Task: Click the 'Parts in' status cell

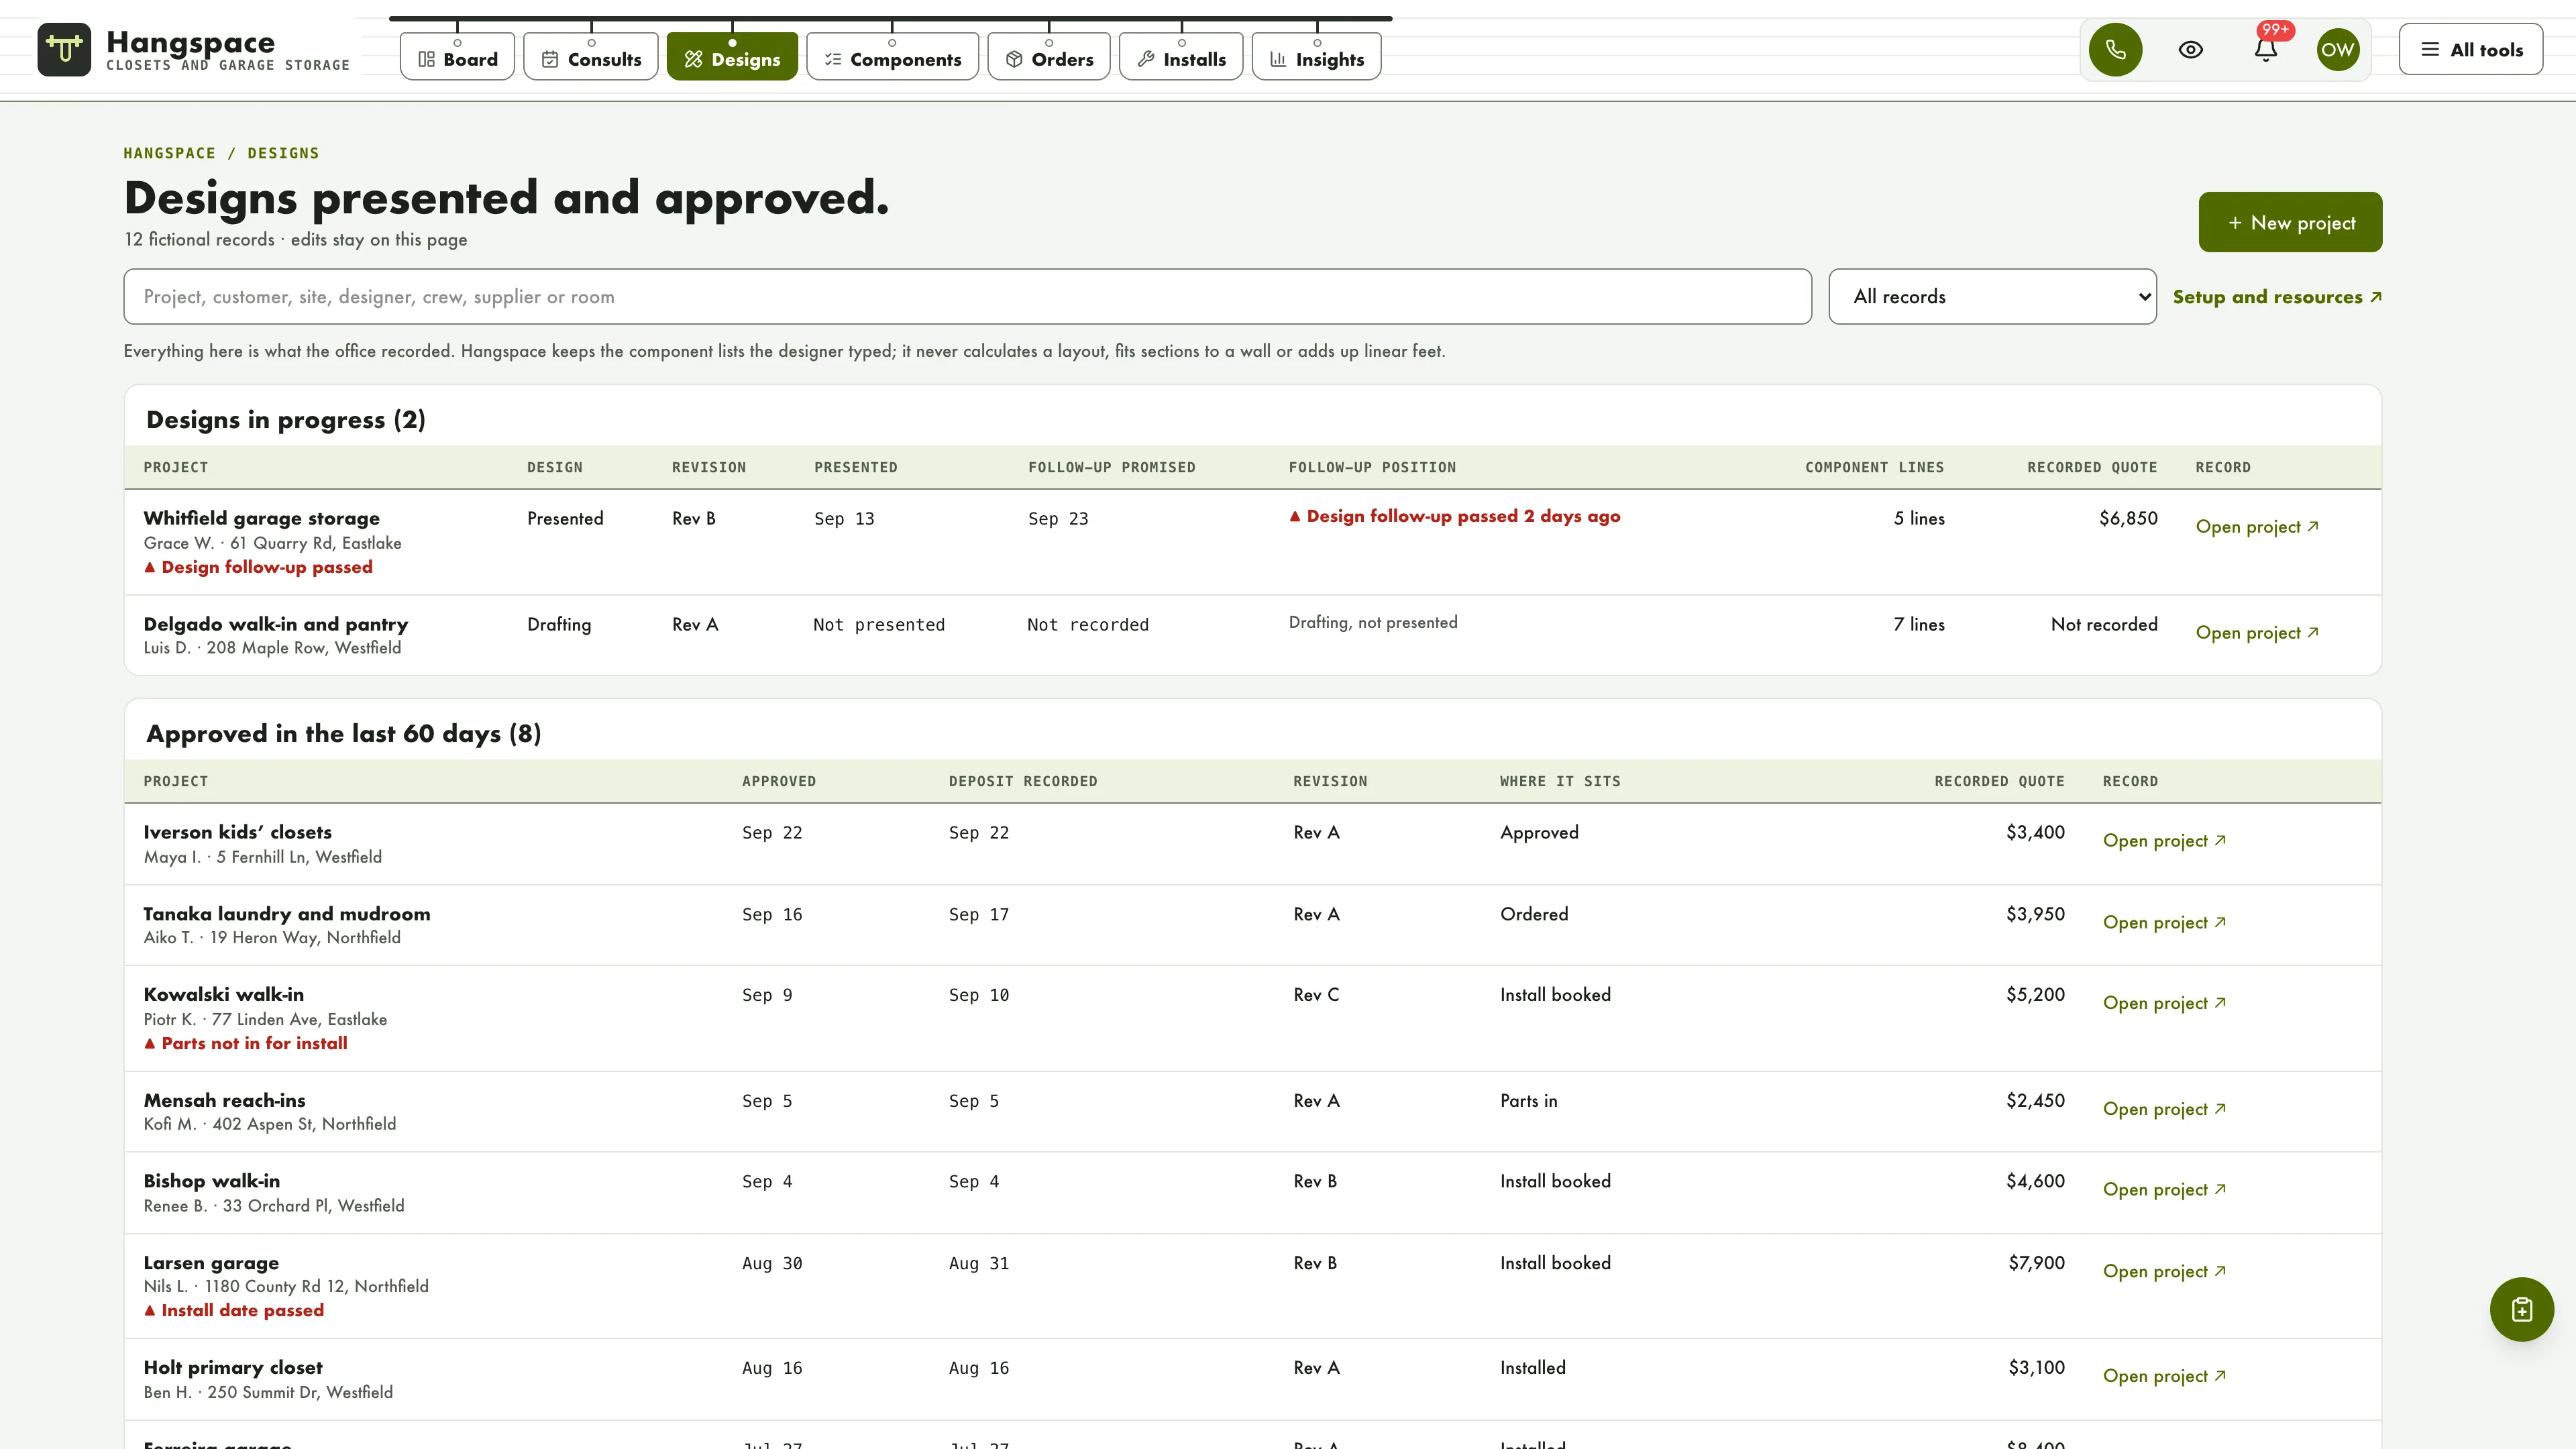Action: point(1528,1101)
